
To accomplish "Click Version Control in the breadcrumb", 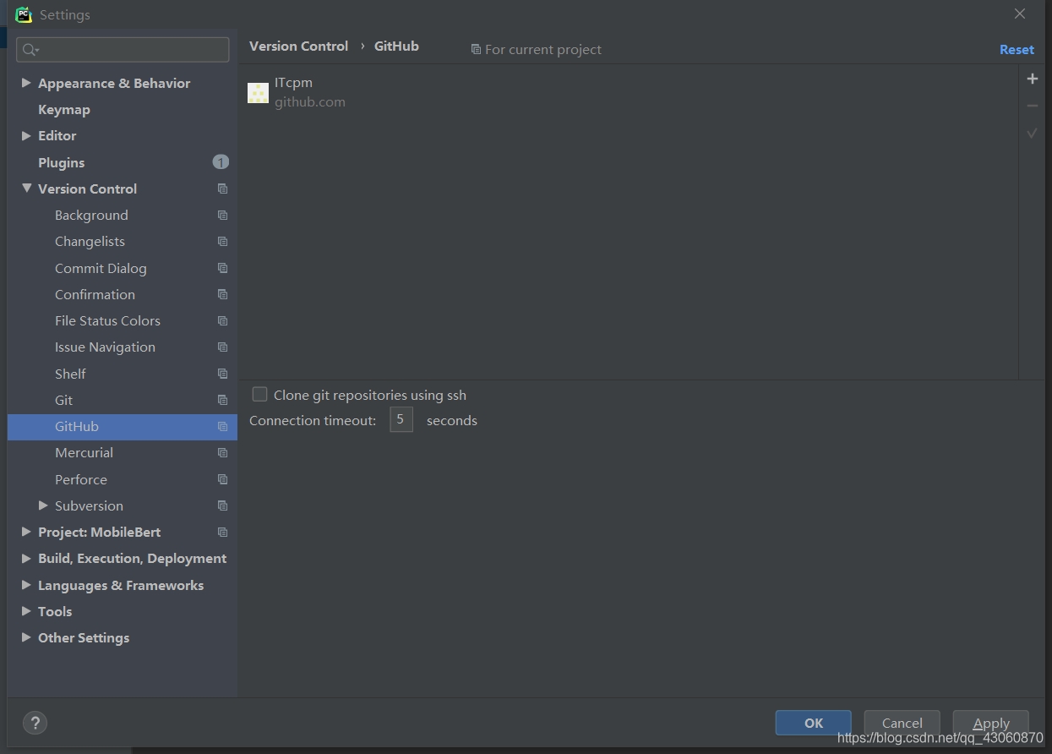I will click(298, 46).
